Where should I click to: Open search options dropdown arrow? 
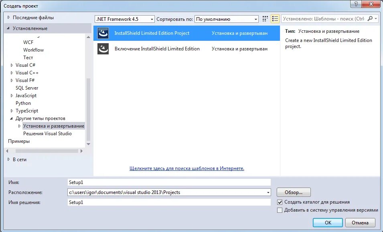point(376,19)
